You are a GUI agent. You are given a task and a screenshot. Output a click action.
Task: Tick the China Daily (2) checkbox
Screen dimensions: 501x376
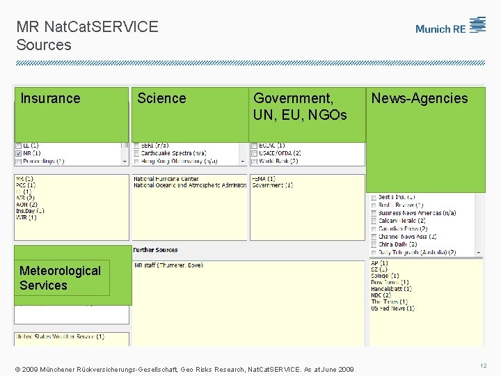click(x=374, y=244)
